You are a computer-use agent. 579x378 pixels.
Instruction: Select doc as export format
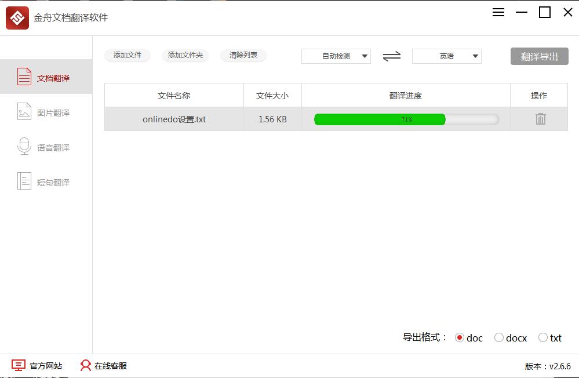[460, 337]
